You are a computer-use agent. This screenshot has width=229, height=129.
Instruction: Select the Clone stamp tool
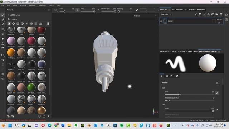3,43
